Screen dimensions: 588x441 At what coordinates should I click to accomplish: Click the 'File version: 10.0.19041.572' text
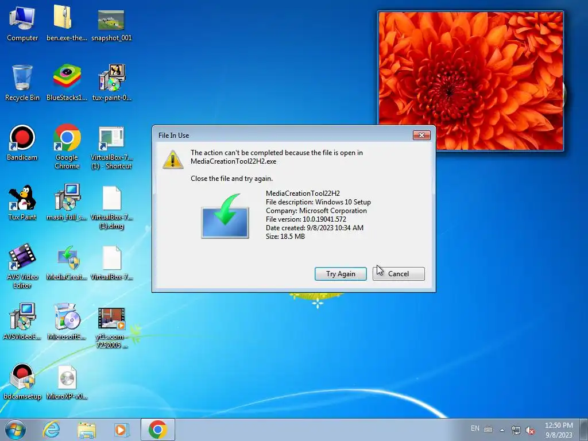(306, 219)
